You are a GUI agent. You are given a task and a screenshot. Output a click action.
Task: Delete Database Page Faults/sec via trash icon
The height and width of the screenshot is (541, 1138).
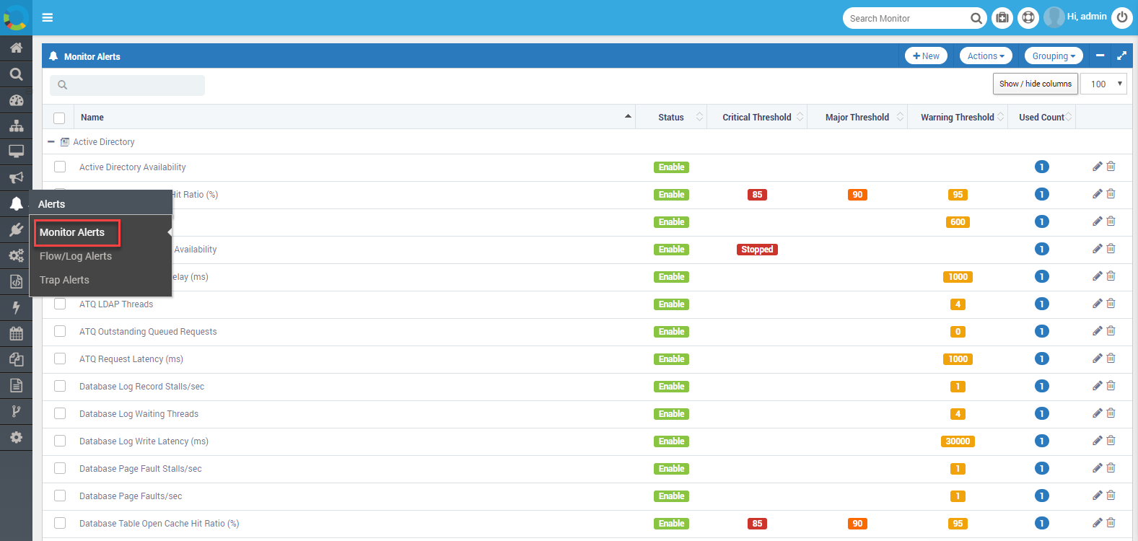1111,496
